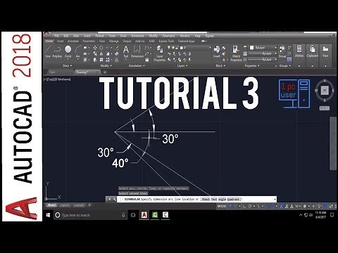Screen dimensions: 338x253
Task: Select the Line drawing tool
Action: [x=48, y=51]
